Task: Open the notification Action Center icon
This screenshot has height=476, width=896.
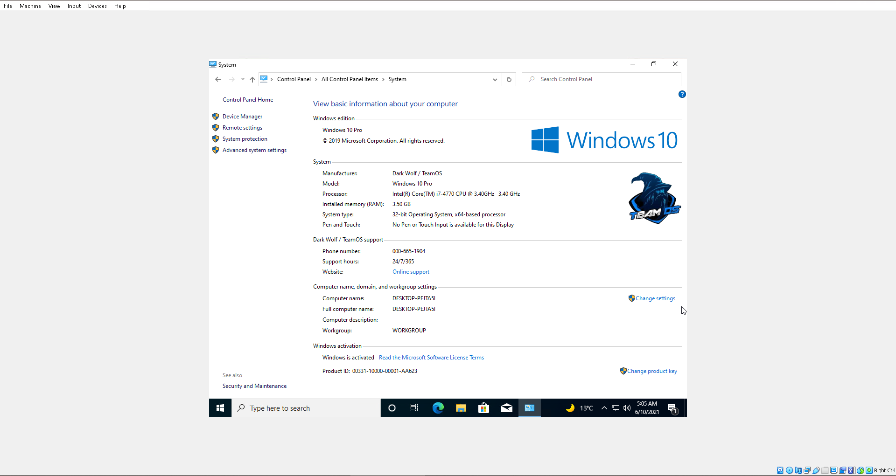Action: [x=672, y=408]
